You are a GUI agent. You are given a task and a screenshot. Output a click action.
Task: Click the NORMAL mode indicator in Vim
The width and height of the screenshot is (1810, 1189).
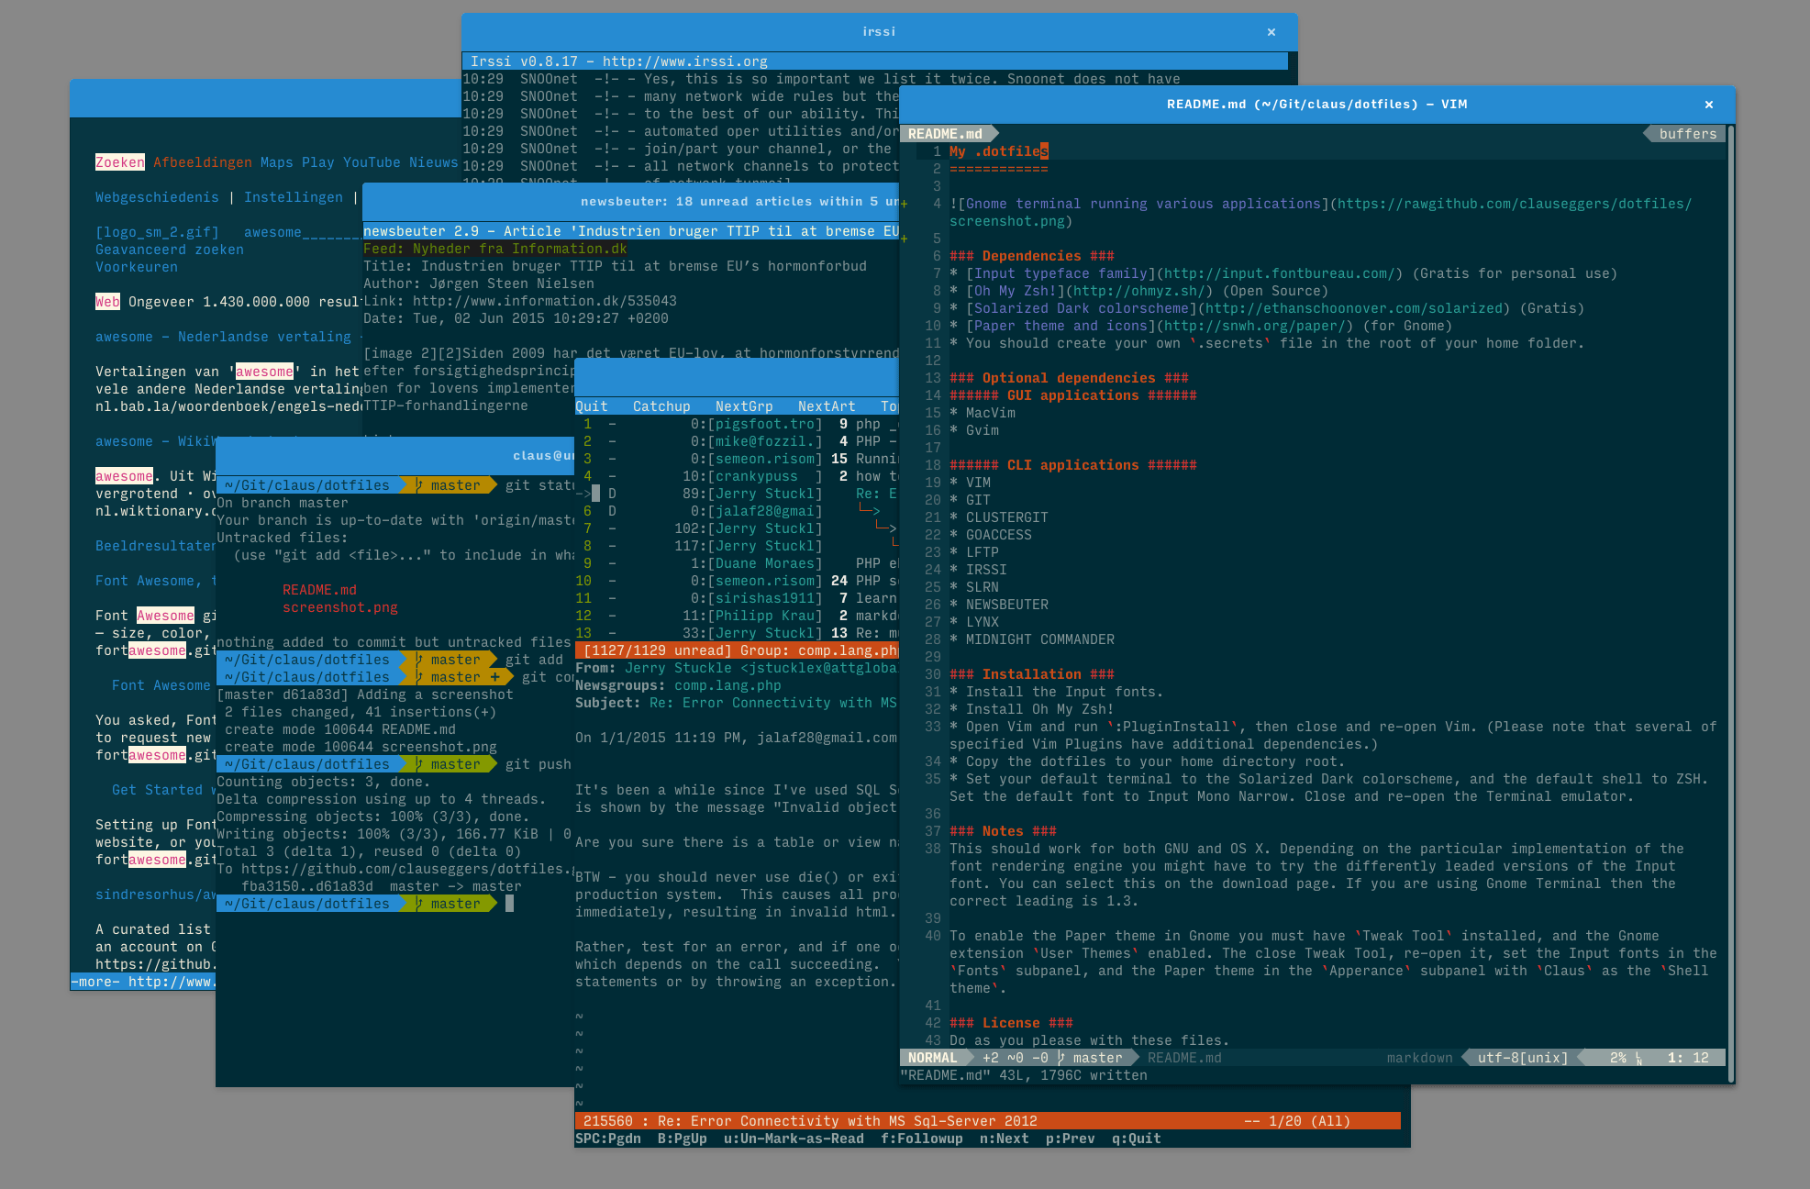pyautogui.click(x=932, y=1058)
